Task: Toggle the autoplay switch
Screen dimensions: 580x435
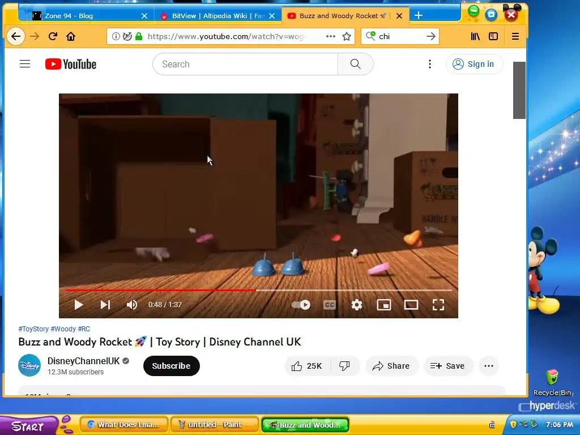Action: click(301, 305)
